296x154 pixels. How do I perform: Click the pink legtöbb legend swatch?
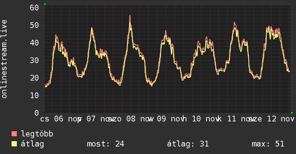[14, 134]
